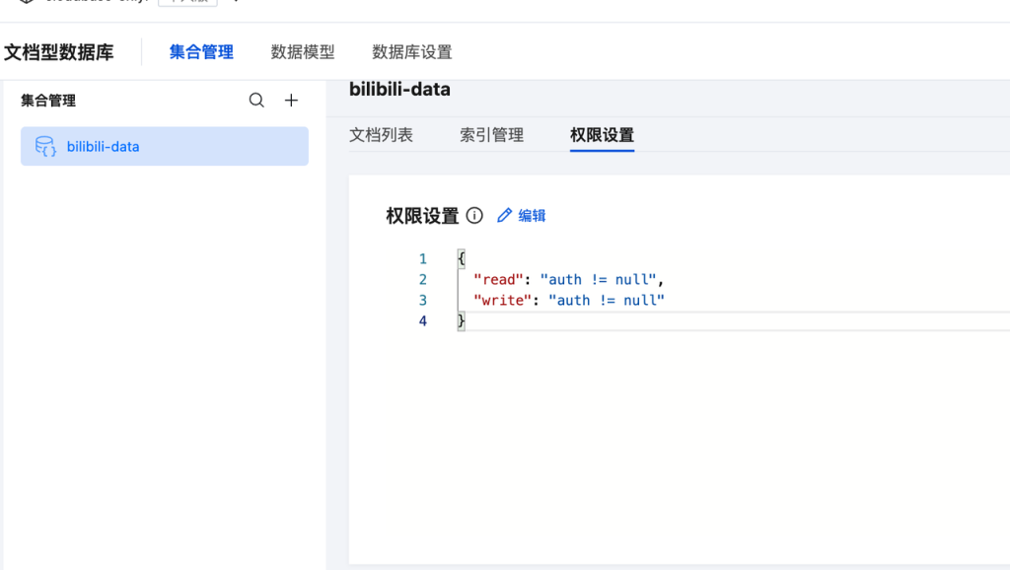The image size is (1010, 570).
Task: Click the bilibili-data heading above tabs
Action: pyautogui.click(x=399, y=90)
